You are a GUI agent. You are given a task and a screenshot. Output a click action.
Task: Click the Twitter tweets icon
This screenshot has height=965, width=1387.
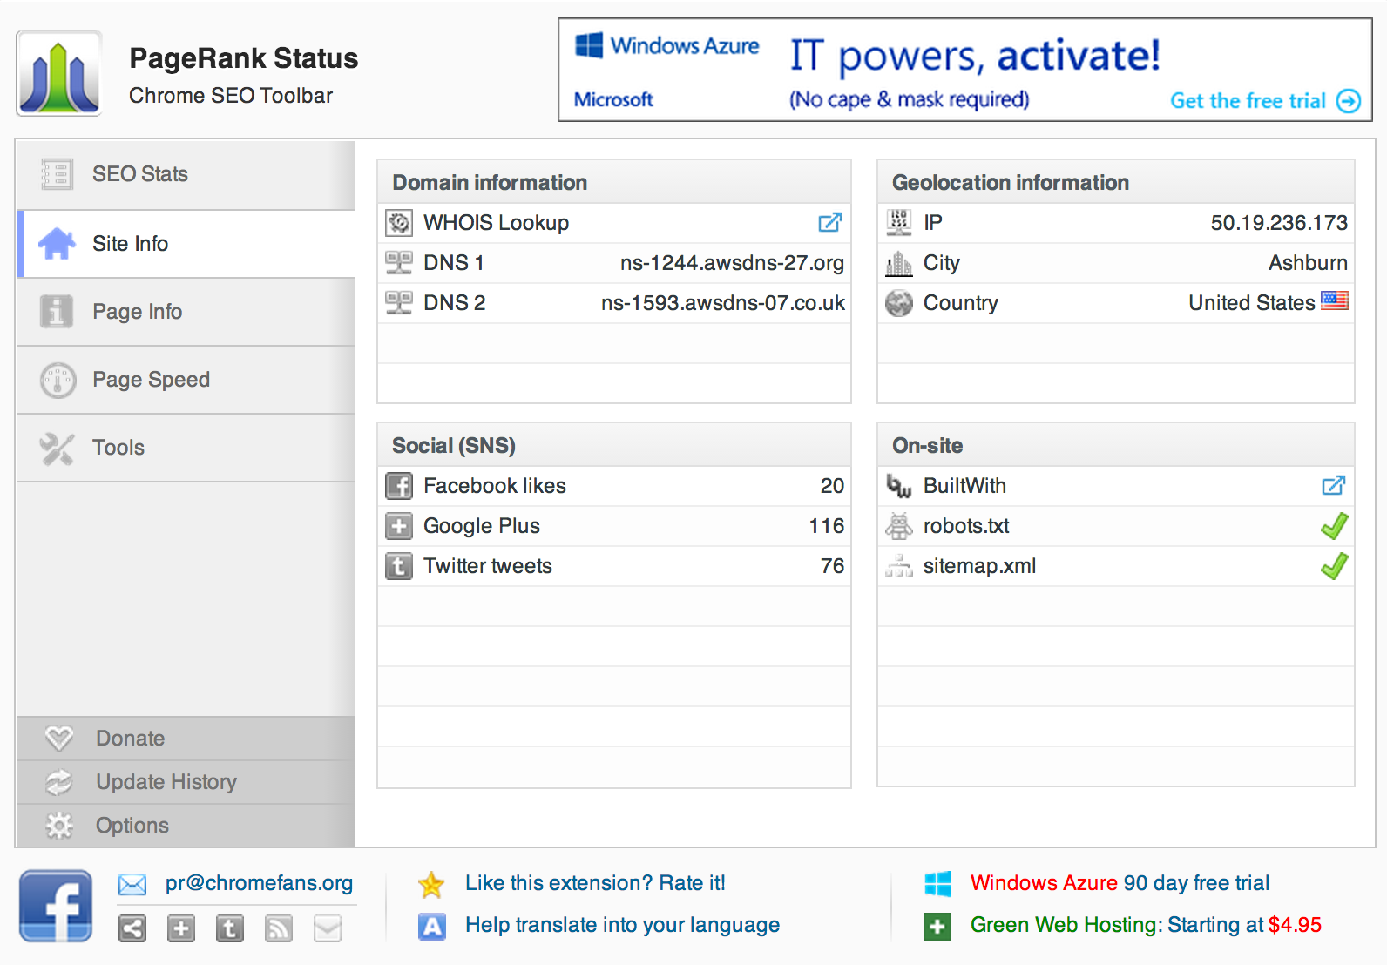(x=399, y=566)
